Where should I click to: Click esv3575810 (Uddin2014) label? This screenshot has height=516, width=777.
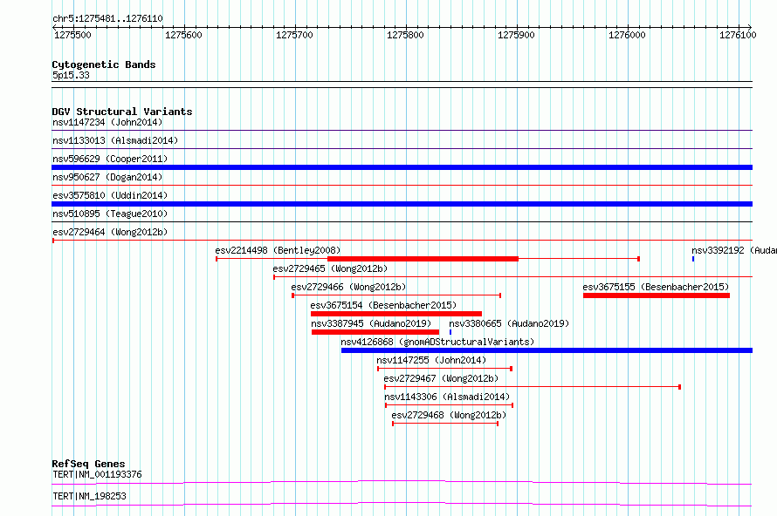pyautogui.click(x=110, y=195)
